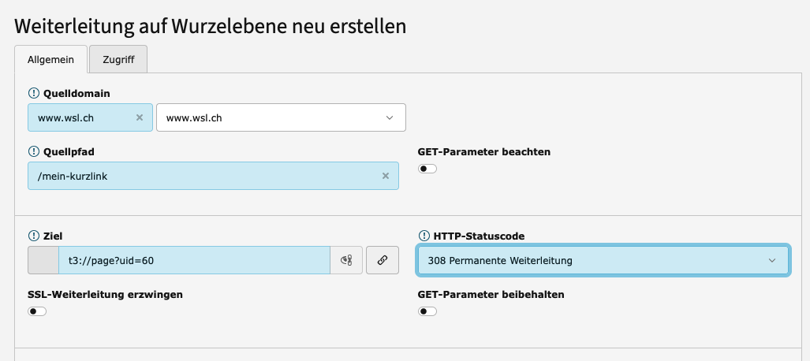Clear the /mein-kurzlink Quellpfad value

pyautogui.click(x=386, y=176)
